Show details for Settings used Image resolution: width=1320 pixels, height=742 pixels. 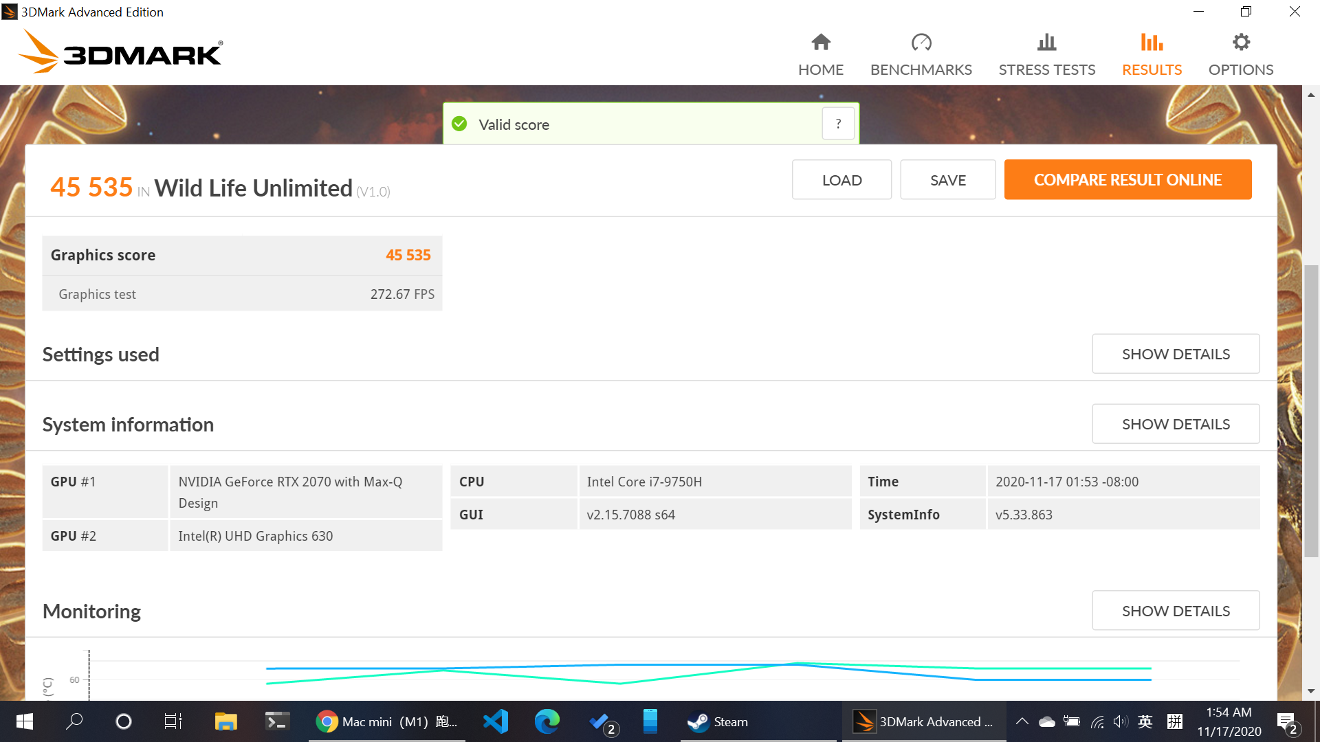[1175, 354]
